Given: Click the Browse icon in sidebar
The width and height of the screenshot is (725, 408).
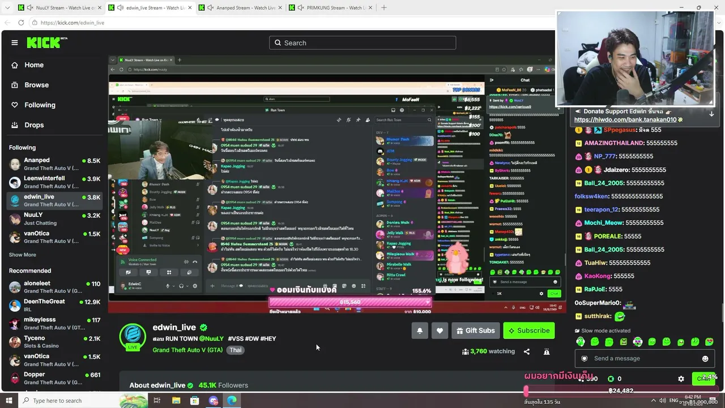Looking at the screenshot, I should (x=15, y=85).
